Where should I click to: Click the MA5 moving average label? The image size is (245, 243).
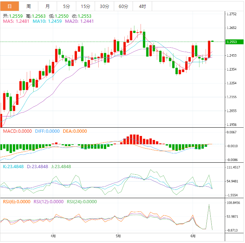point(16,22)
